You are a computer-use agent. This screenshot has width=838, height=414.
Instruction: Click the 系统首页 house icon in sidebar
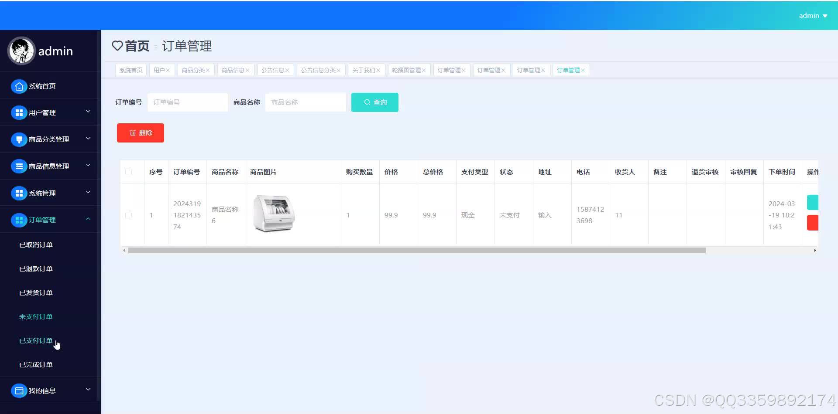click(19, 86)
